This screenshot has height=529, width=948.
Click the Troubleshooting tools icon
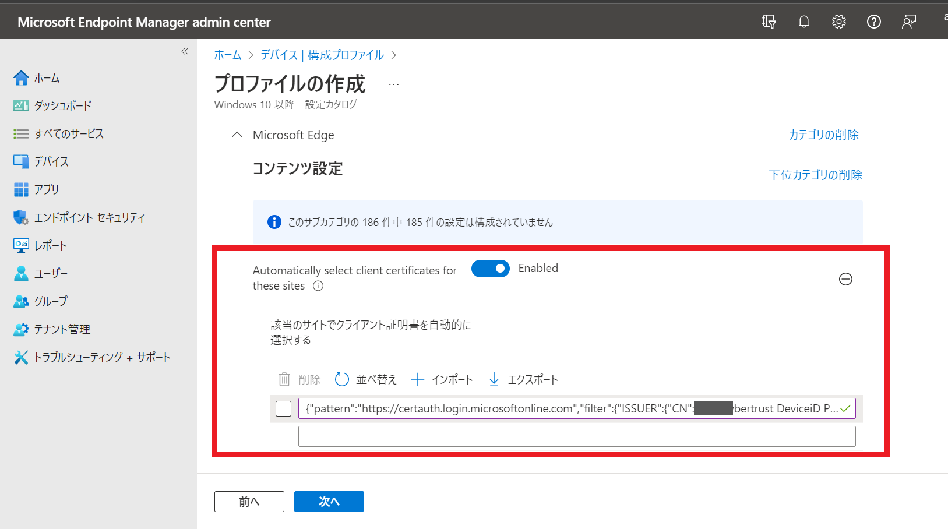pyautogui.click(x=21, y=357)
